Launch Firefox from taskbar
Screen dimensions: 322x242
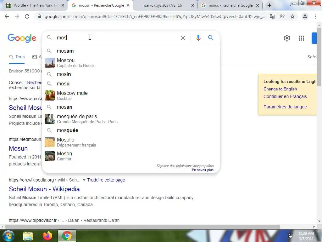[x=47, y=236]
